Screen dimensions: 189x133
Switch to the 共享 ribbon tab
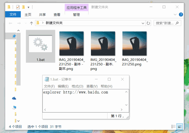tap(42, 15)
